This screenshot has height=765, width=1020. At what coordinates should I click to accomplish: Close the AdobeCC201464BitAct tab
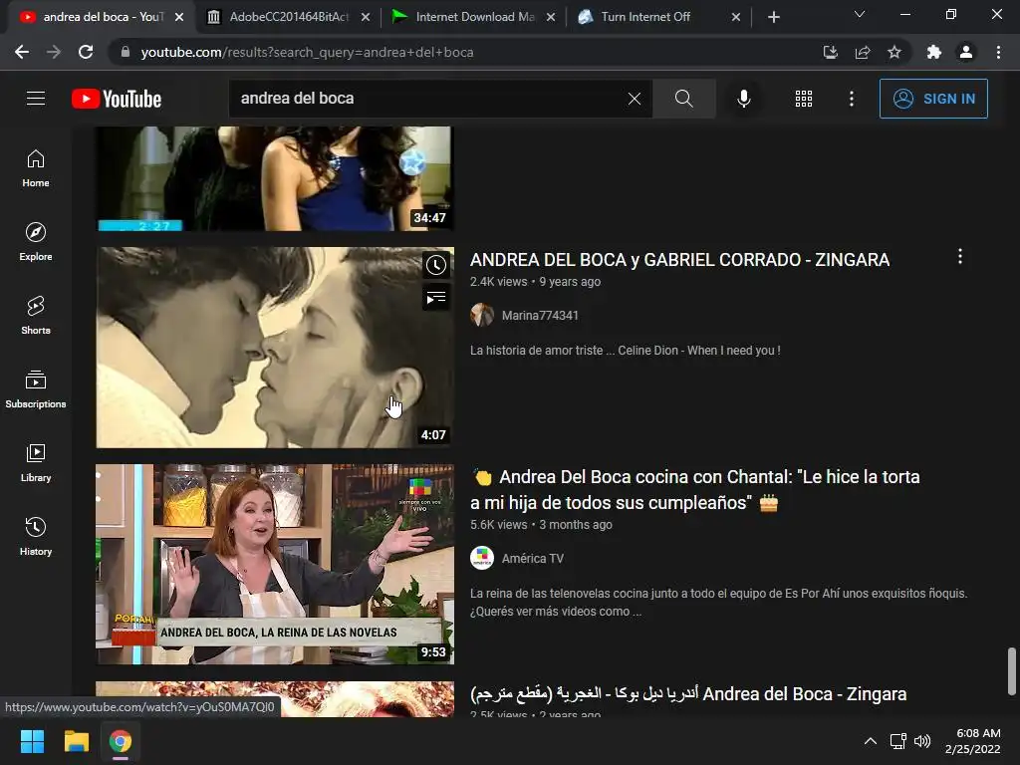pos(366,17)
